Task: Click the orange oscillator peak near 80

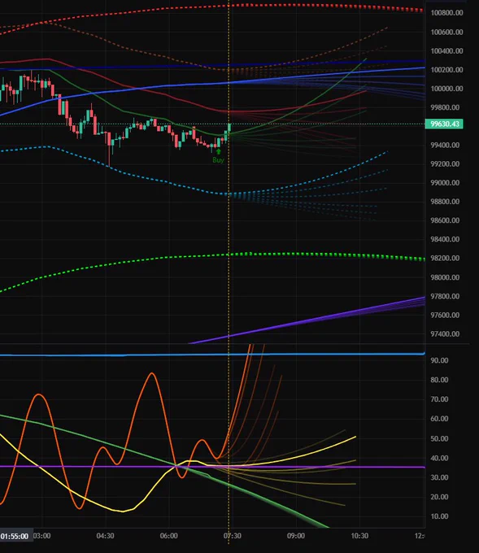Action: pos(152,373)
